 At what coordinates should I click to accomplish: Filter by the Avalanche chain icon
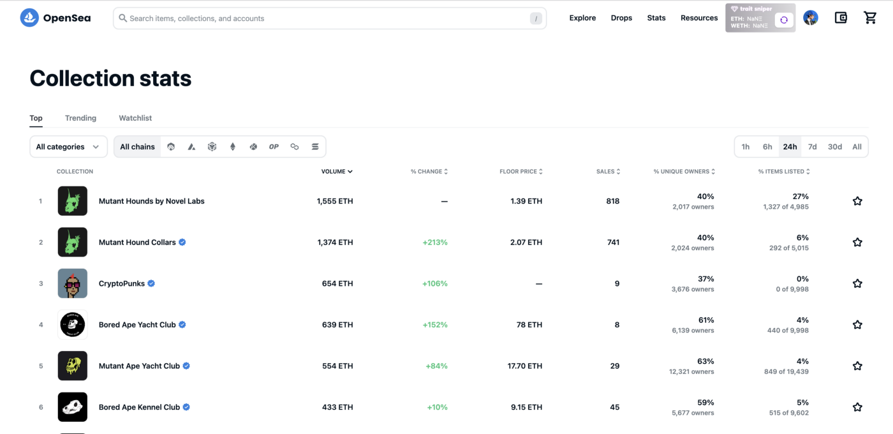tap(191, 147)
